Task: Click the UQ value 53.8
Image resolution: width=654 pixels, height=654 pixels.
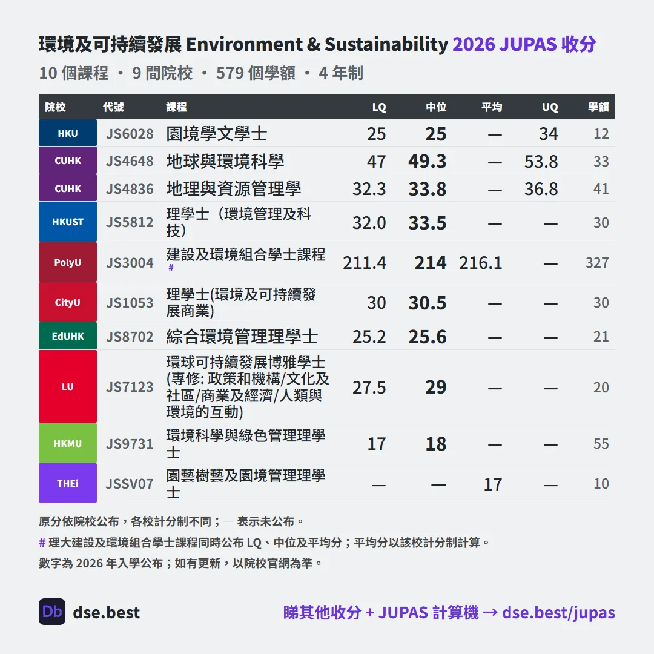Action: point(541,162)
